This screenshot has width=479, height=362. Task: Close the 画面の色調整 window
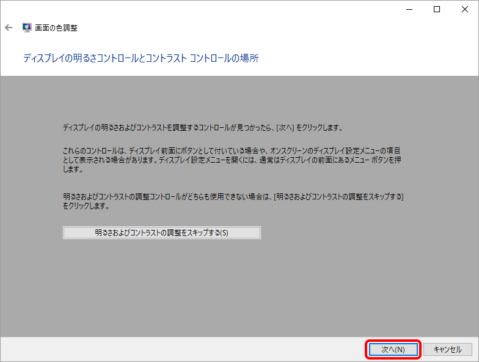(464, 9)
